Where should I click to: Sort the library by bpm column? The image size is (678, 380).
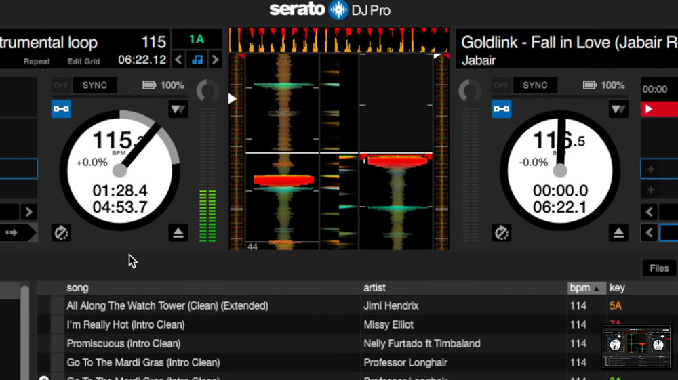pyautogui.click(x=586, y=288)
